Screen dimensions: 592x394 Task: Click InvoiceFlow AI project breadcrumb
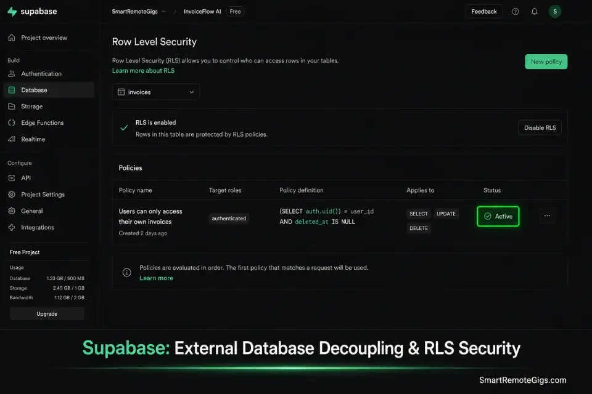coord(202,11)
